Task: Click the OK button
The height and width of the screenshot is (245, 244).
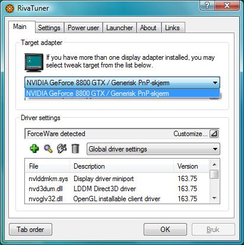Action: 165,230
